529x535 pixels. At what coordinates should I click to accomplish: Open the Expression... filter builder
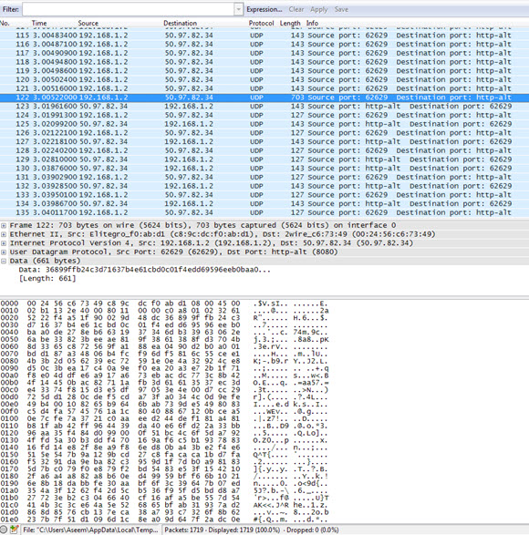264,9
